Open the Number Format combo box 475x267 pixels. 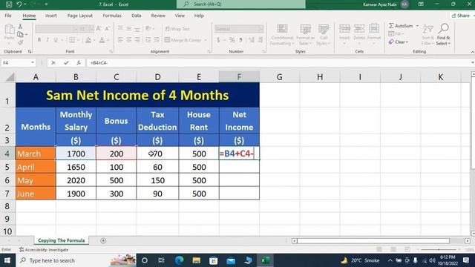[239, 29]
